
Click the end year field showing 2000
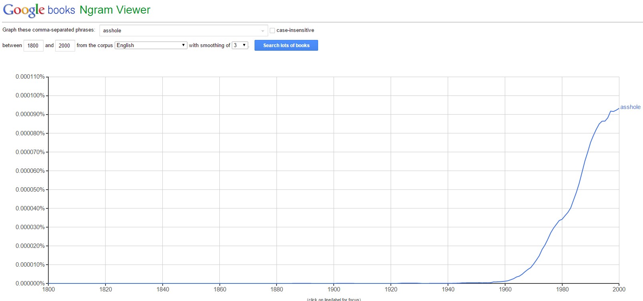[65, 46]
